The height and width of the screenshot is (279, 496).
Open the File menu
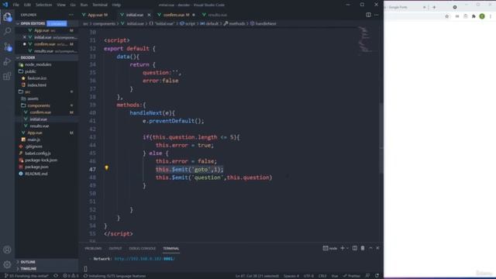coord(15,5)
